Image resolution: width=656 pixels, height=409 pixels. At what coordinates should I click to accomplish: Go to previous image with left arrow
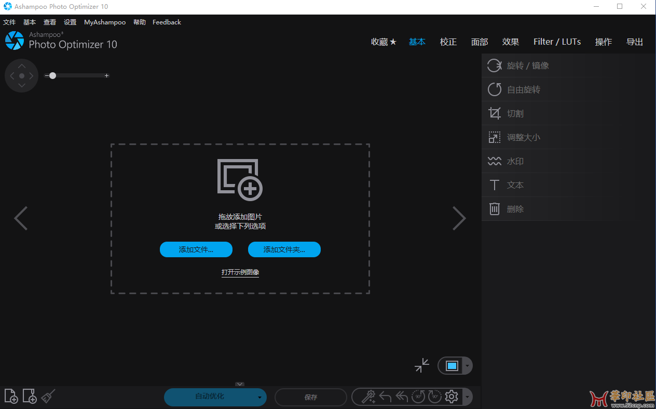[x=21, y=218]
